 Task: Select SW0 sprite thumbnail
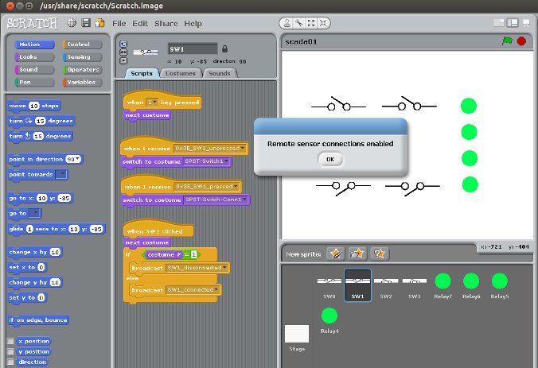pos(329,285)
